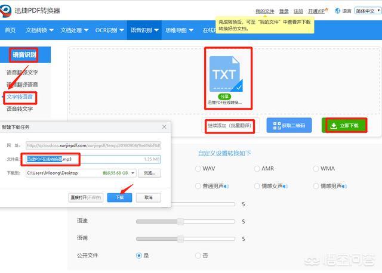Click 继续添加 (批量翻译) button

pos(230,126)
